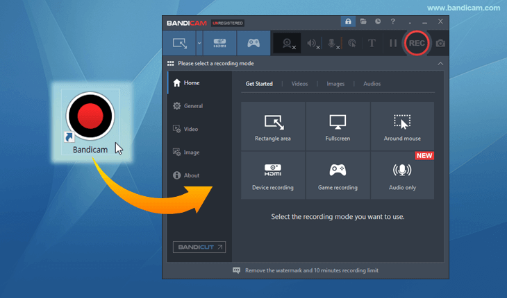The image size is (507, 298).
Task: Choose the Around mouse recording tile
Action: coord(402,126)
